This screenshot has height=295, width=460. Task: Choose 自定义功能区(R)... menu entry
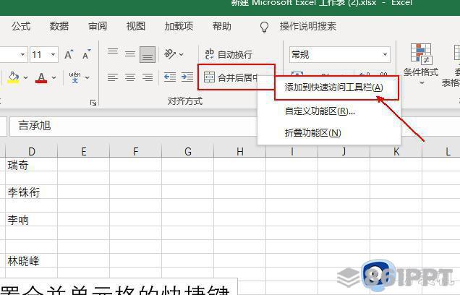coord(329,111)
